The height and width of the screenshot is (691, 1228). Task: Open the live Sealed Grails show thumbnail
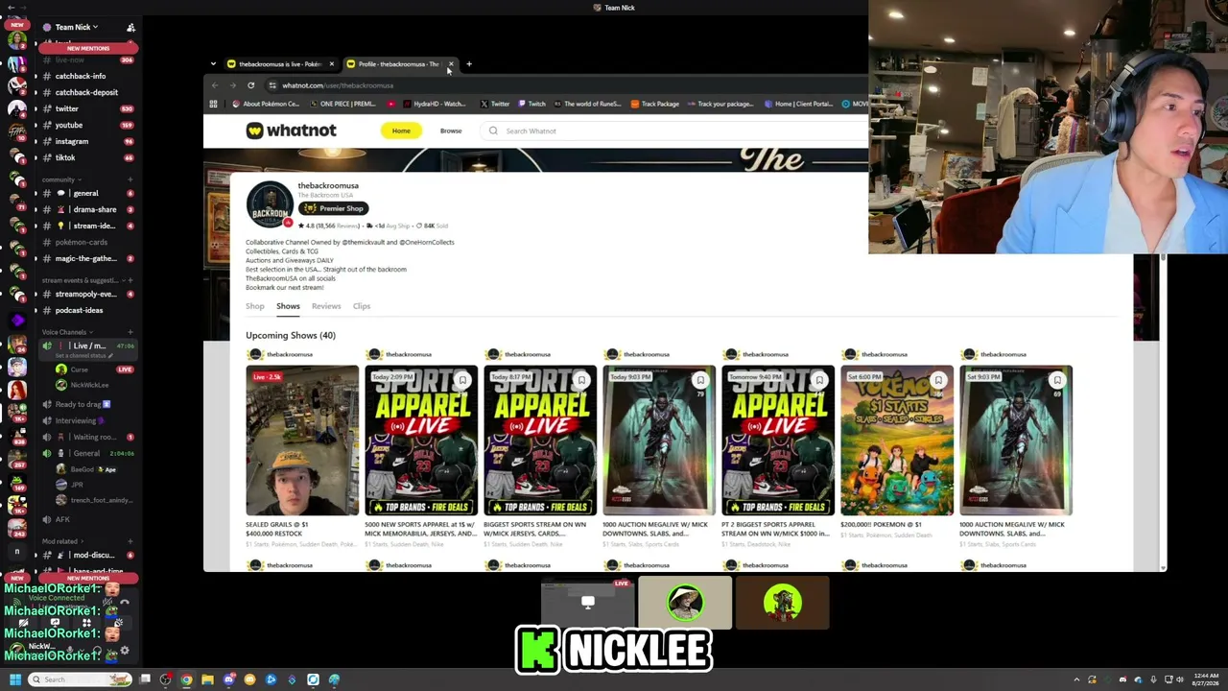(302, 441)
